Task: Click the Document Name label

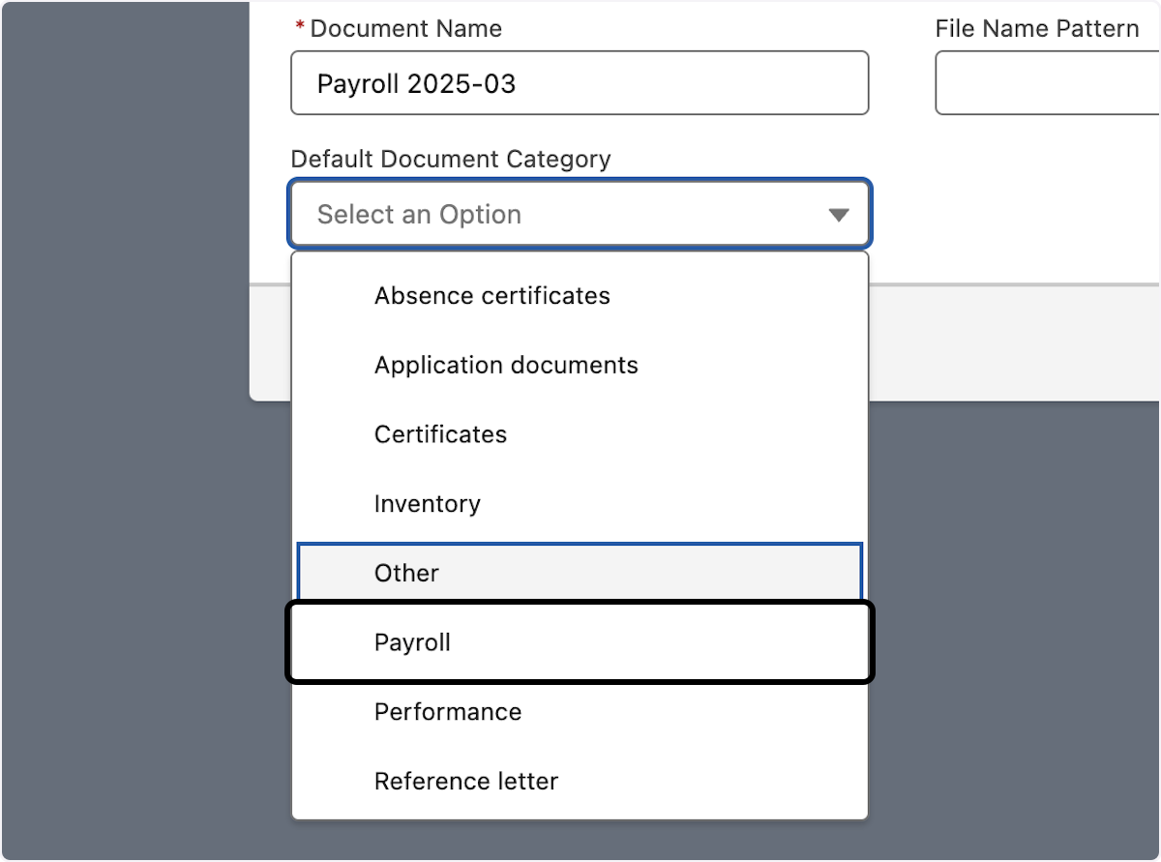Action: pos(405,29)
